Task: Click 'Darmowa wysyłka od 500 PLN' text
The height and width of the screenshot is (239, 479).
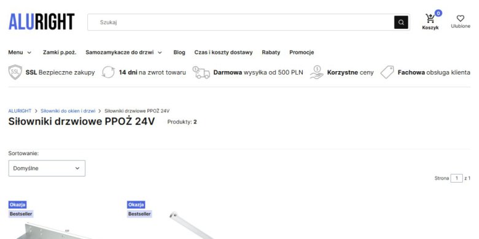Action: (258, 72)
